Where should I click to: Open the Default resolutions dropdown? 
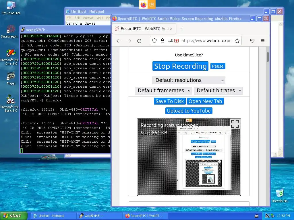189,80
